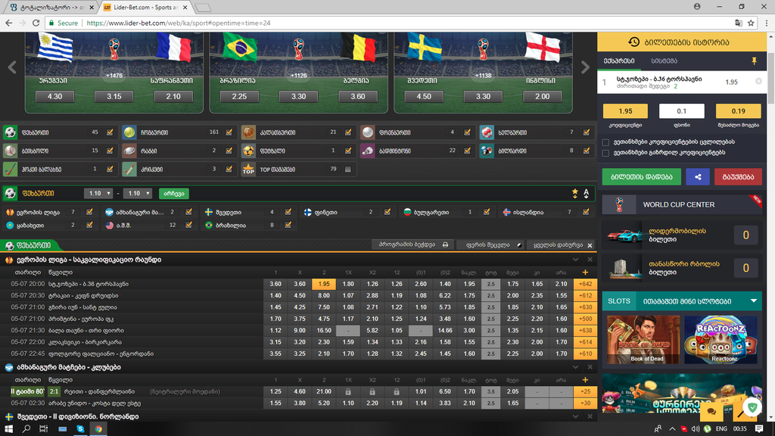775x436 pixels.
Task: Click ბილეთის დადება place bet button
Action: coord(641,177)
